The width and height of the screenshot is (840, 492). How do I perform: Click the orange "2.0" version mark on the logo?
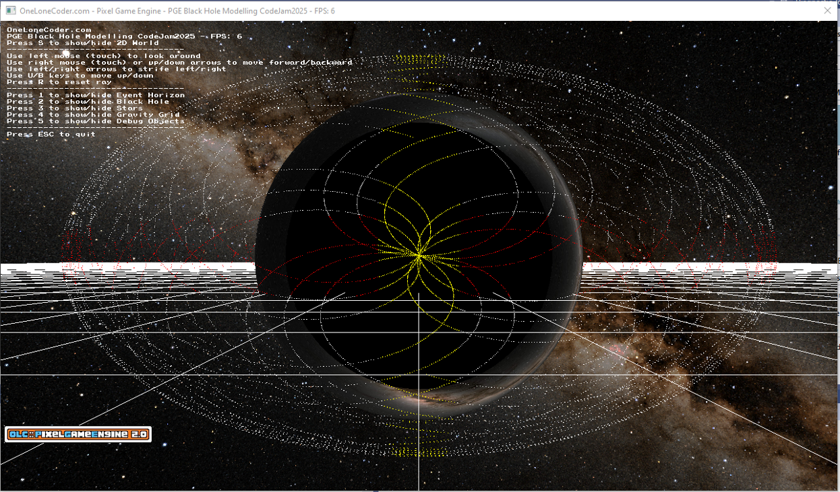tap(140, 434)
